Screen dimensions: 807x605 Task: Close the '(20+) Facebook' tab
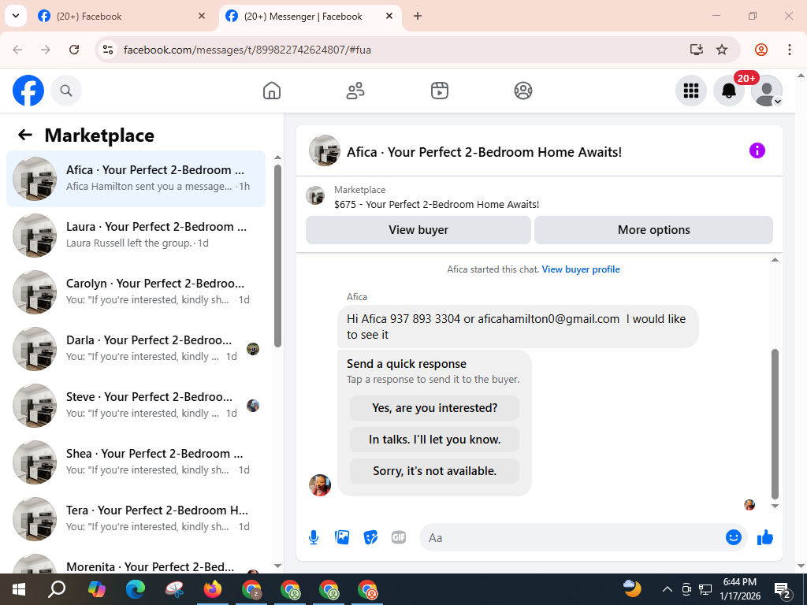pyautogui.click(x=202, y=16)
